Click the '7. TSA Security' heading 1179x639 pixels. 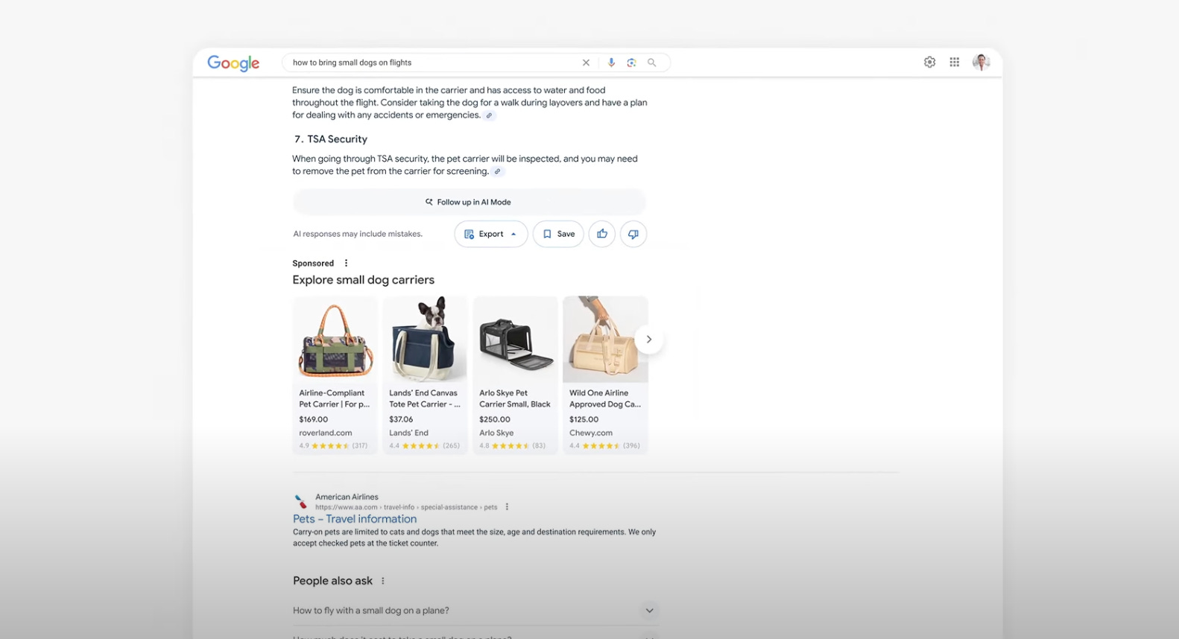point(331,139)
